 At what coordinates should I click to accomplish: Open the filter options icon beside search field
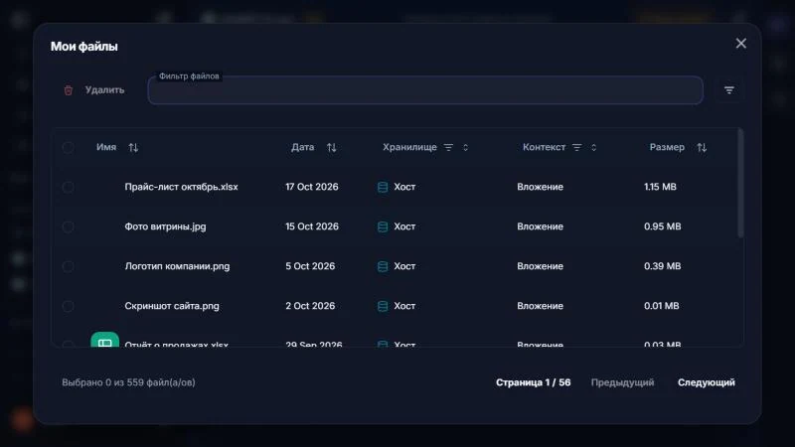(x=729, y=90)
